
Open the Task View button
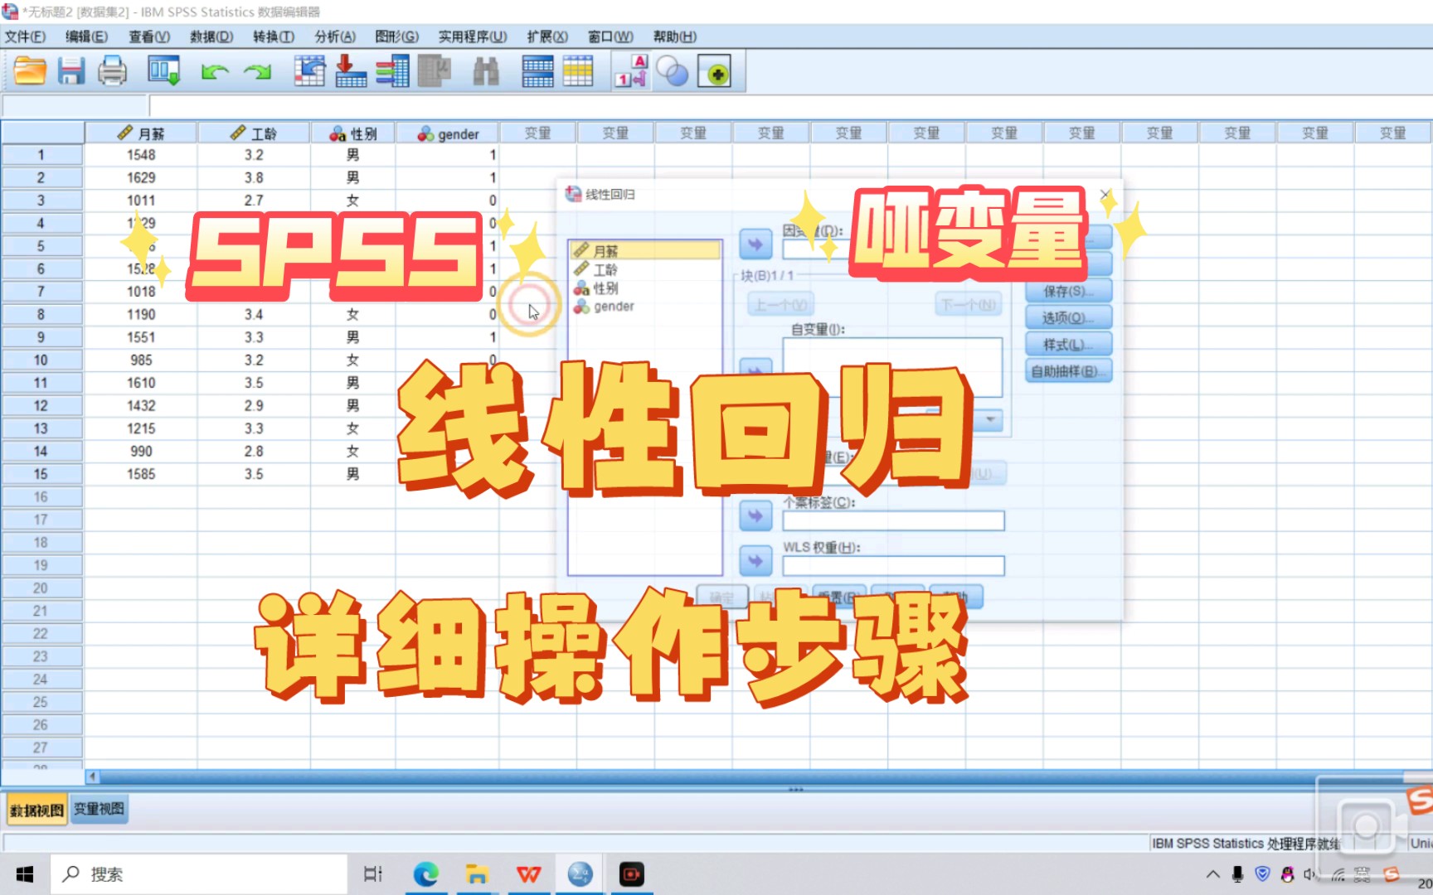point(373,874)
